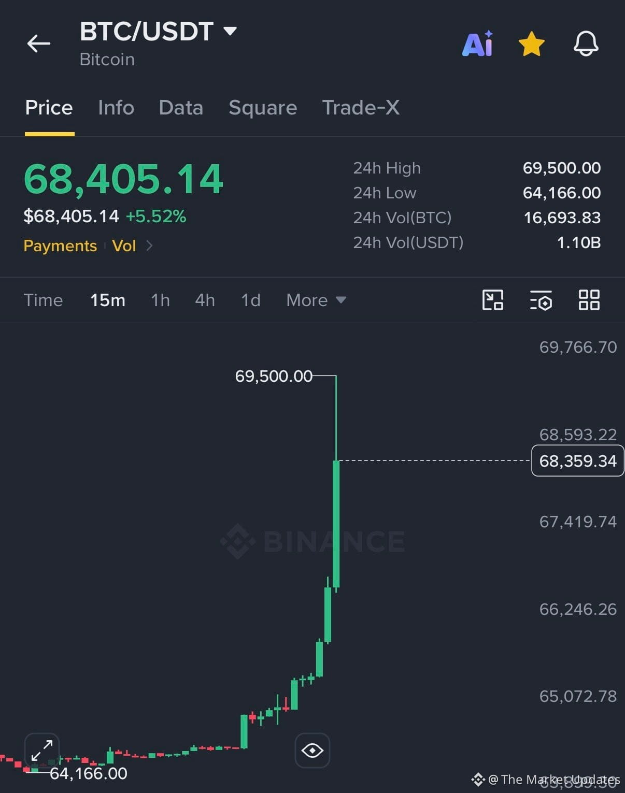This screenshot has height=793, width=625.
Task: Open price alerts bell icon
Action: click(x=586, y=44)
